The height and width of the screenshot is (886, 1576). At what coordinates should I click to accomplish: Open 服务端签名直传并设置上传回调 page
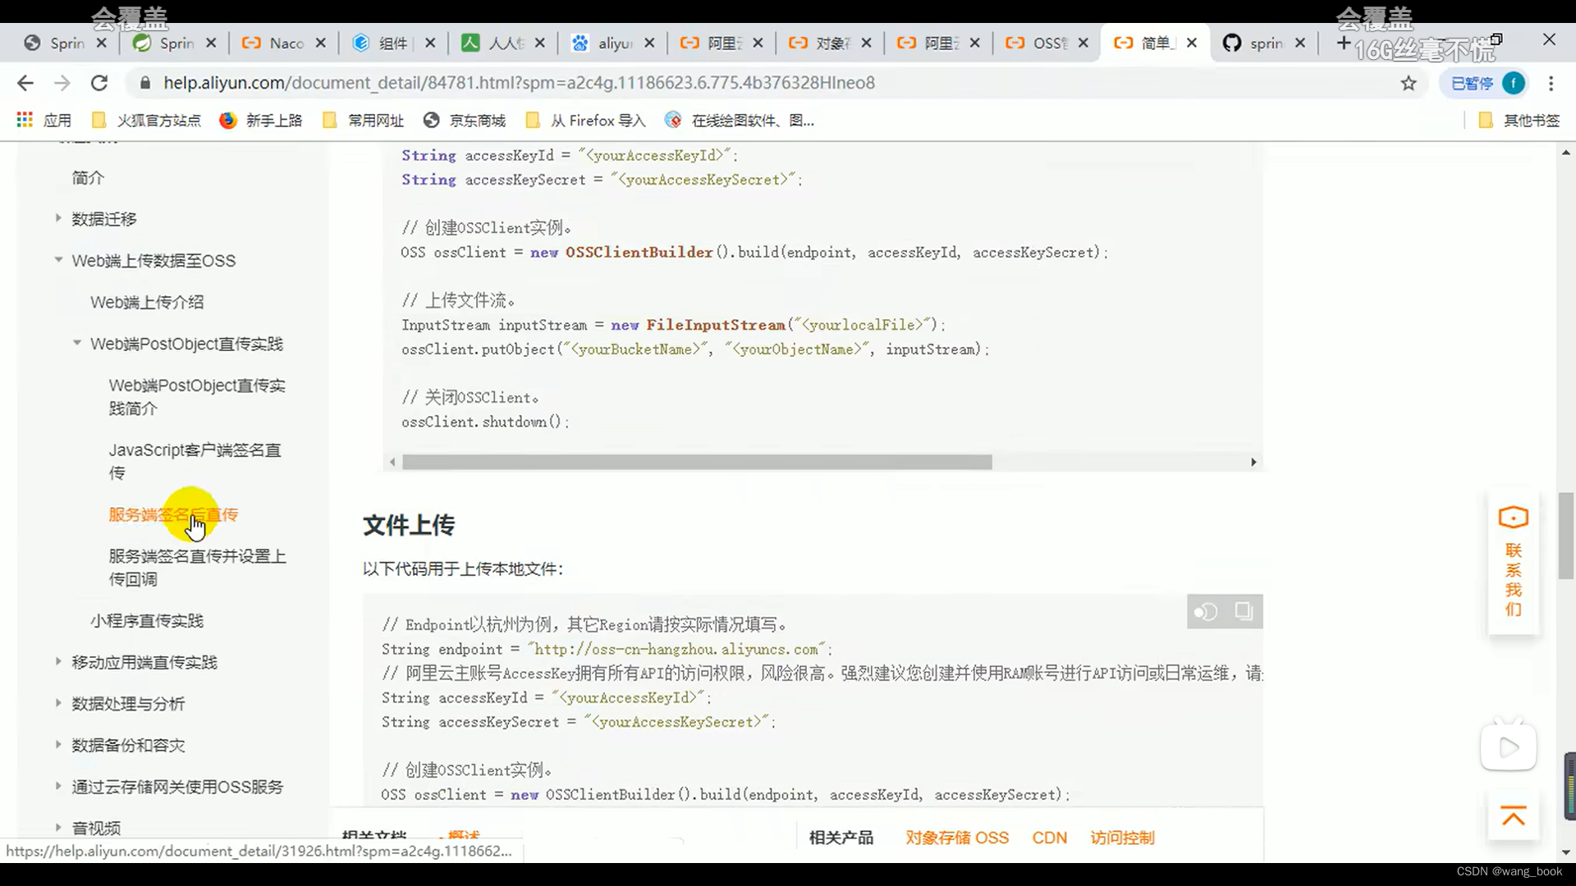point(197,567)
